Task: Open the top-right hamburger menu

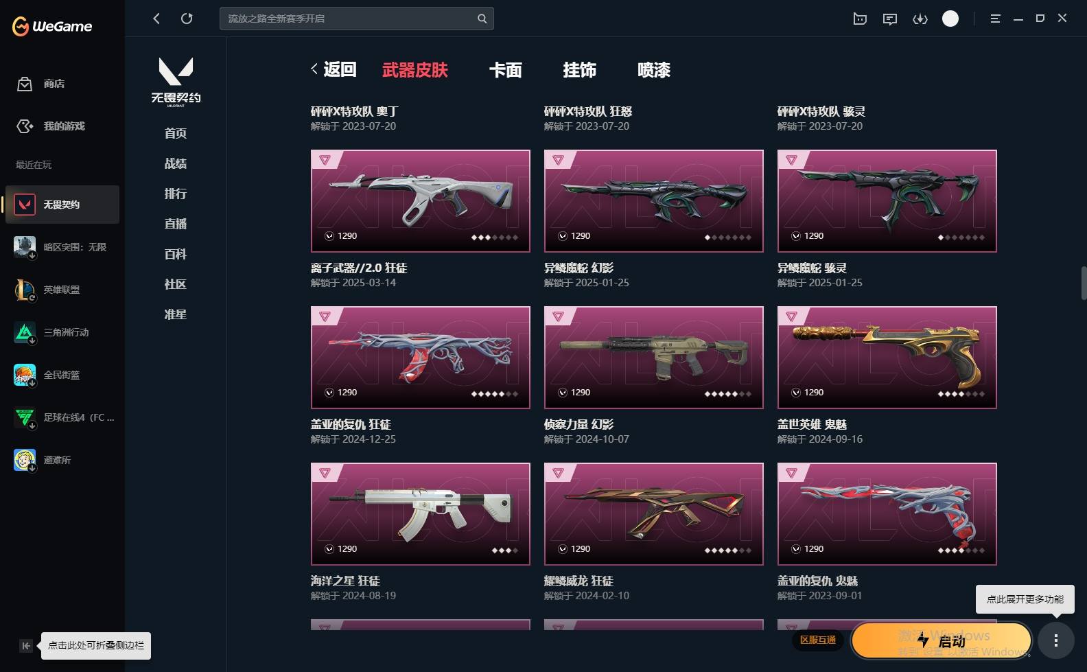Action: (x=995, y=19)
